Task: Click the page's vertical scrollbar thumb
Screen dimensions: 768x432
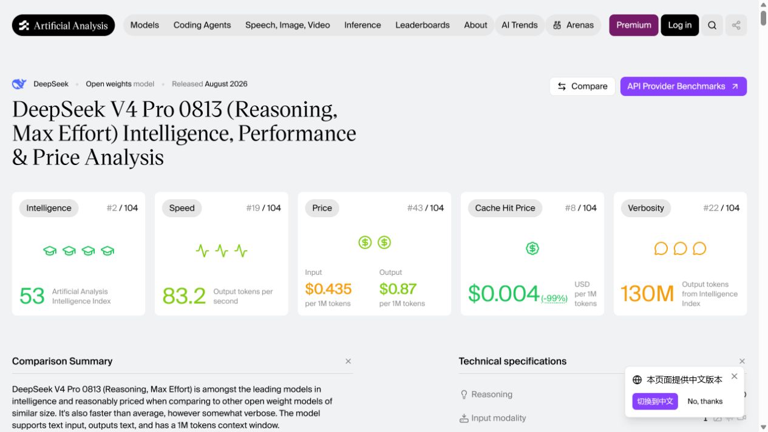Action: click(x=763, y=17)
